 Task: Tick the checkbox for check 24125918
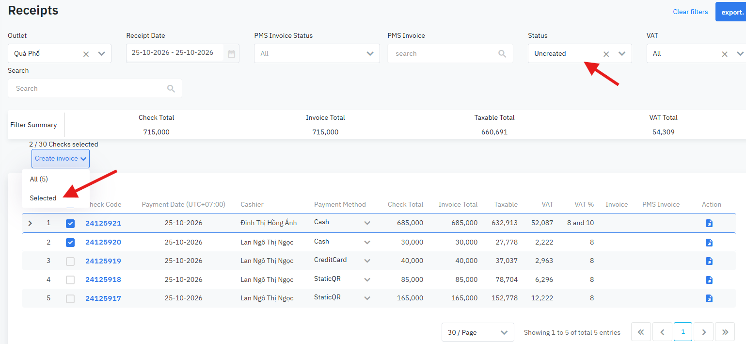point(70,279)
